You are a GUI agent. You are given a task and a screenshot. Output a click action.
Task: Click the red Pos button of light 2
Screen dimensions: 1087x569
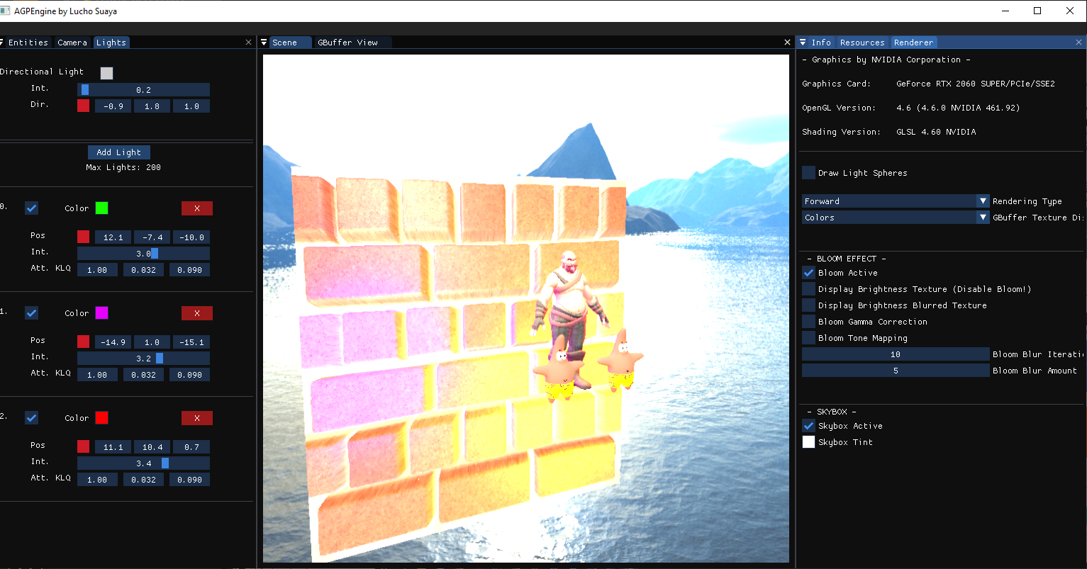coord(84,447)
